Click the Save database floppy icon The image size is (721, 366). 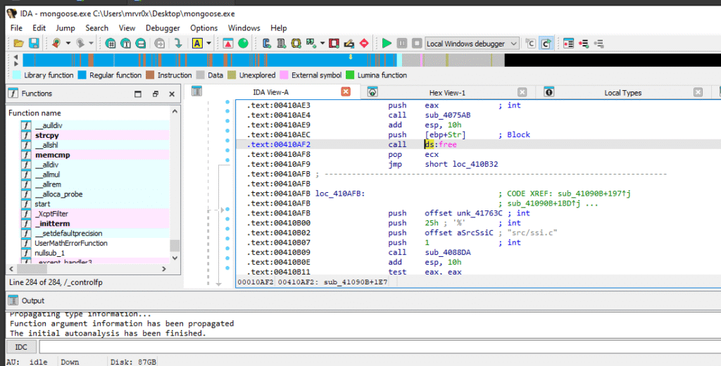click(x=34, y=43)
